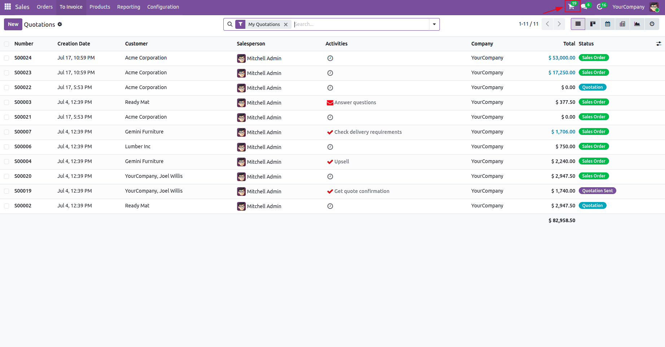Image resolution: width=665 pixels, height=347 pixels.
Task: Click activity clock for S00002
Action: click(330, 206)
